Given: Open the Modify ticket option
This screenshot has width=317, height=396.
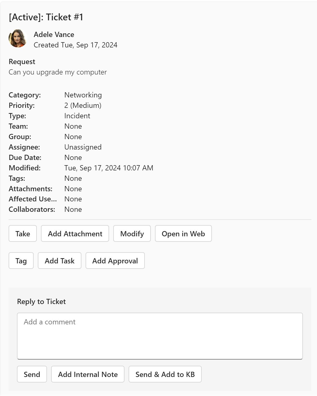Looking at the screenshot, I should click(132, 234).
